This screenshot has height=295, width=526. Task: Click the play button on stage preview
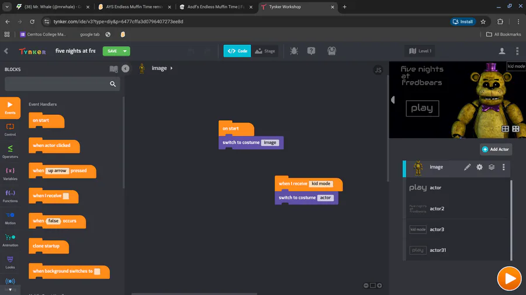click(423, 108)
